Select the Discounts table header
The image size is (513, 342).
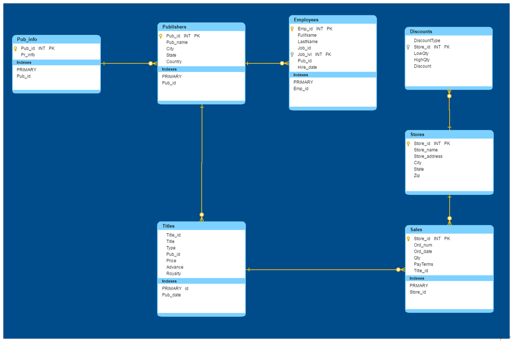[448, 31]
